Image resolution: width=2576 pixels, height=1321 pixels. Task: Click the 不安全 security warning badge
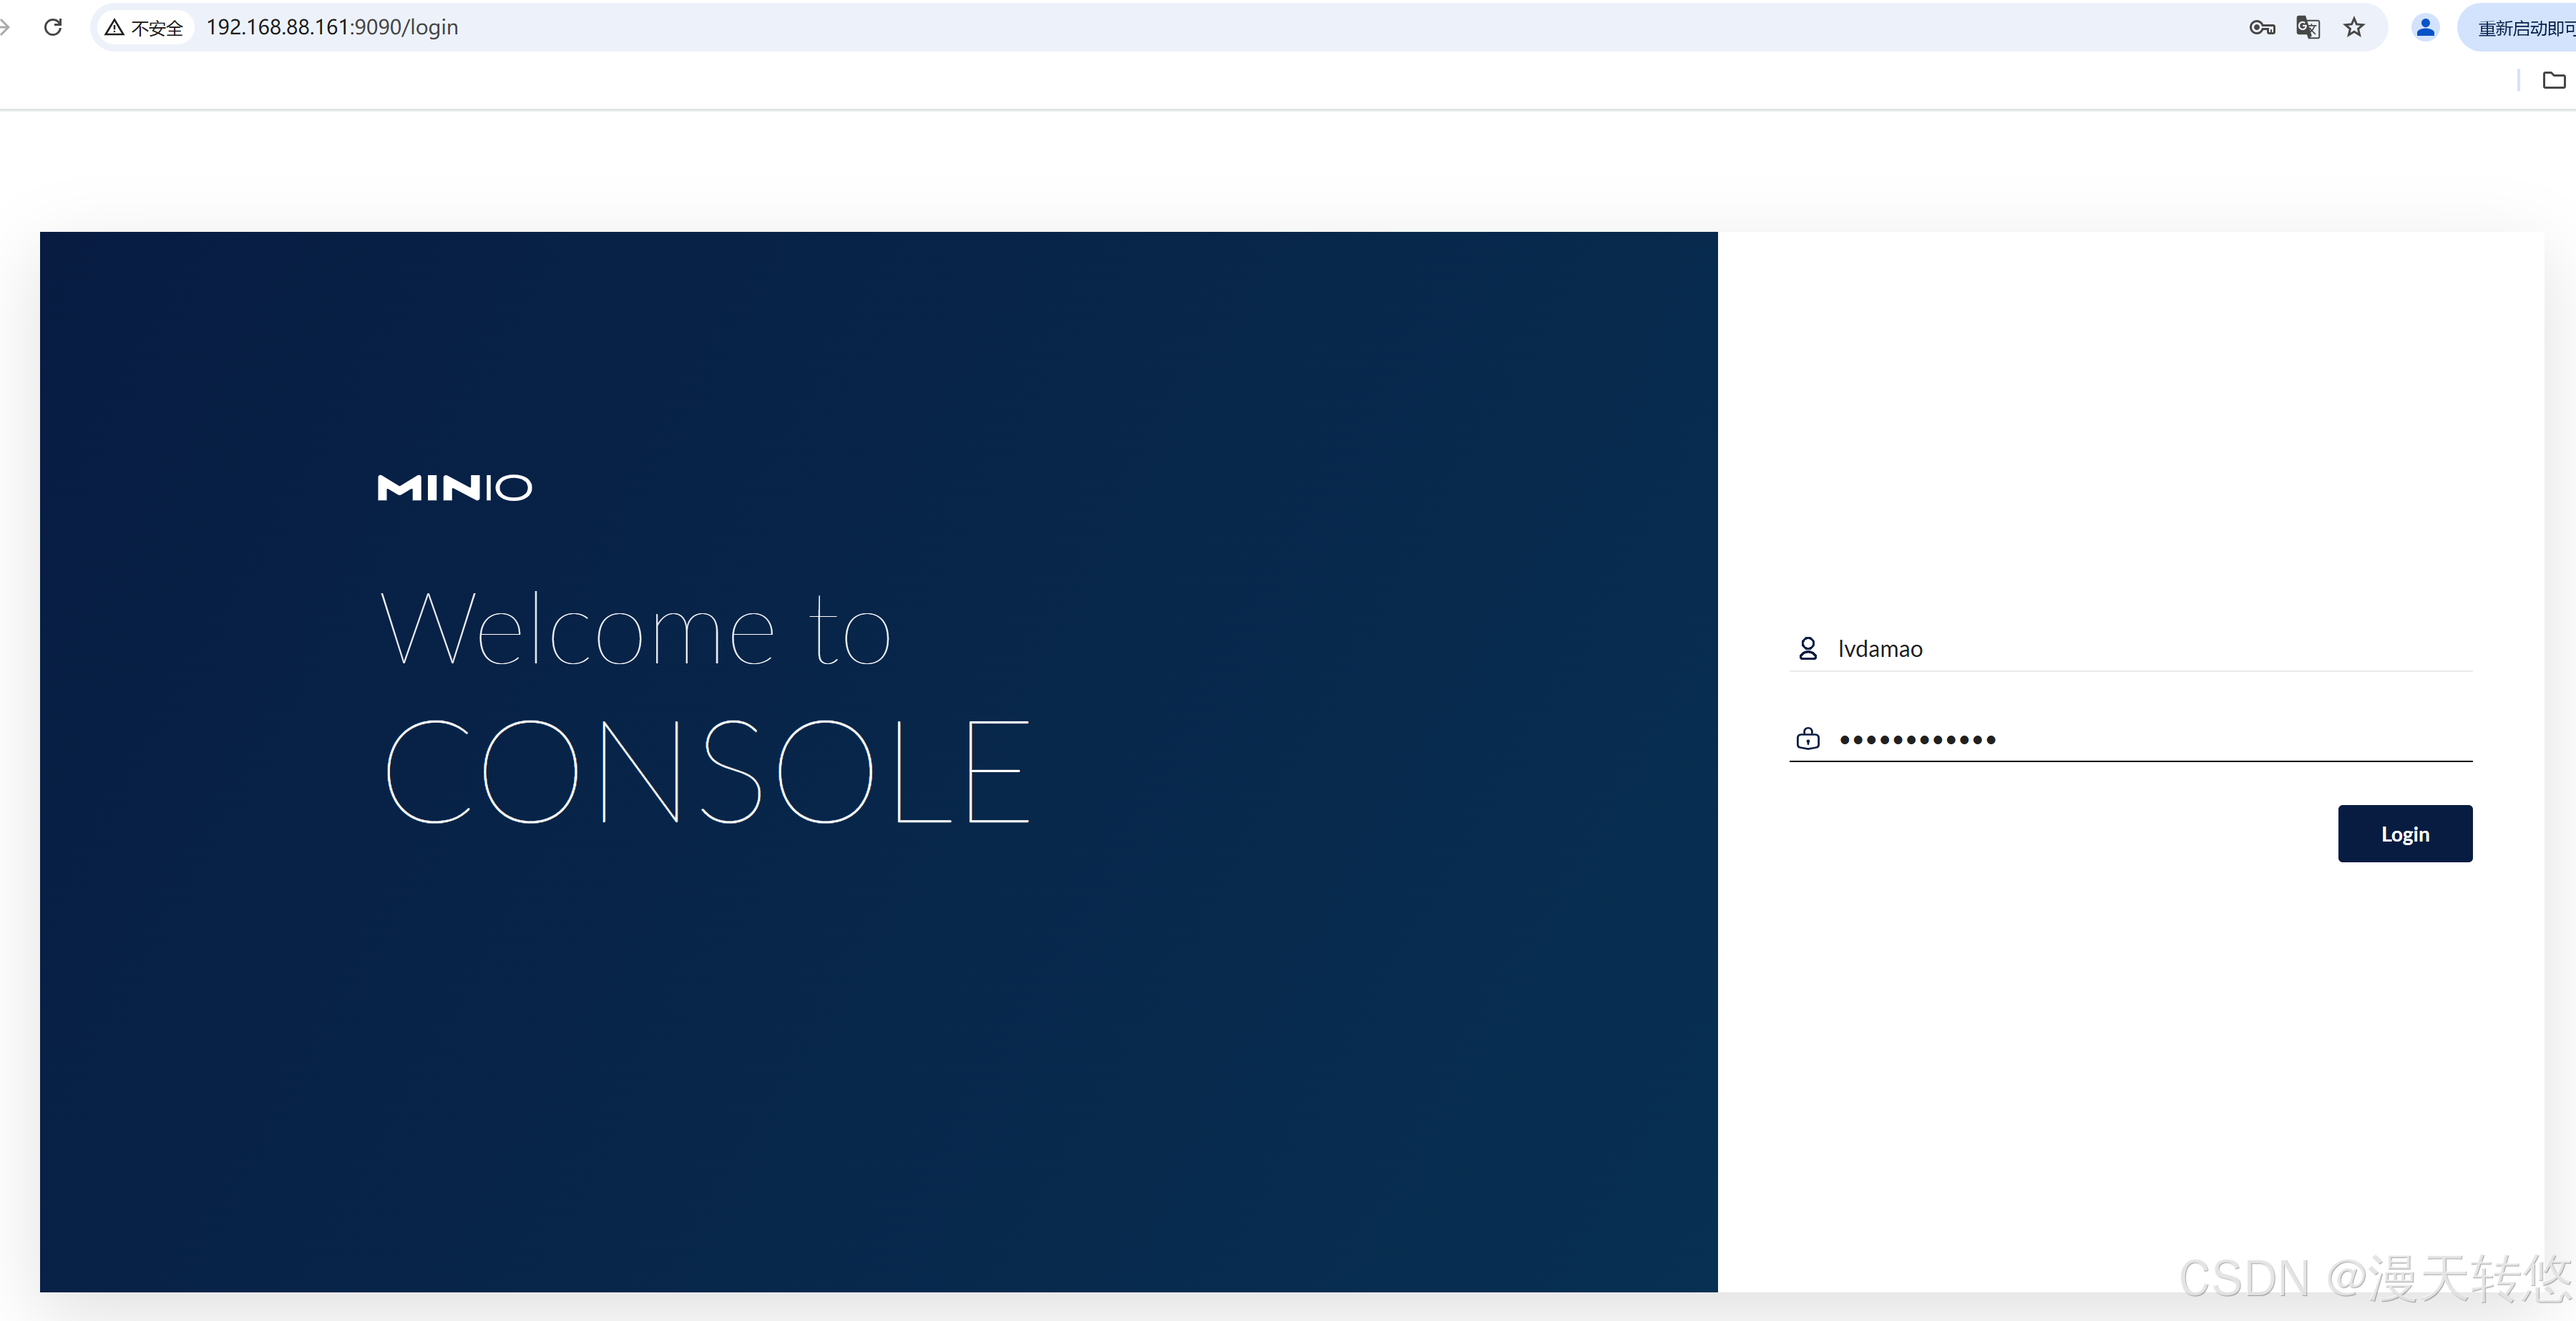145,27
